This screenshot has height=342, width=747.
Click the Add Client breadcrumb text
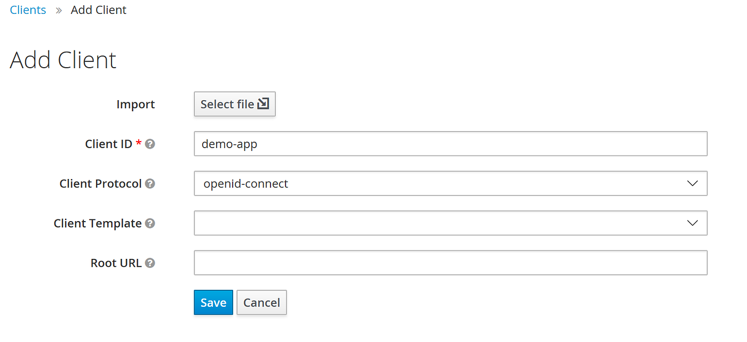99,10
